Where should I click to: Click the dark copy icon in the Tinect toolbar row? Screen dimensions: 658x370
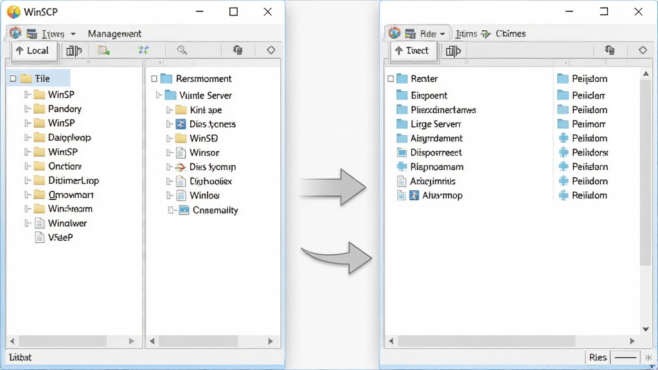point(610,50)
